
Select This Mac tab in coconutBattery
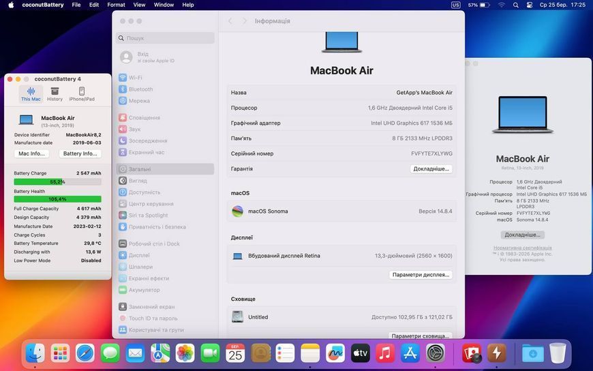31,94
